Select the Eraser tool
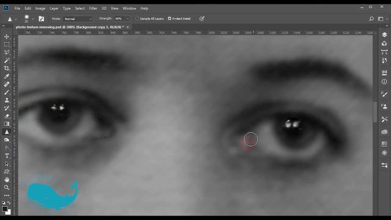This screenshot has width=391, height=220. tap(7, 116)
